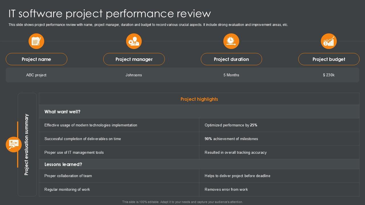This screenshot has height=205, width=365.
Task: Click the evaluation summary magnifier icon
Action: 14,144
